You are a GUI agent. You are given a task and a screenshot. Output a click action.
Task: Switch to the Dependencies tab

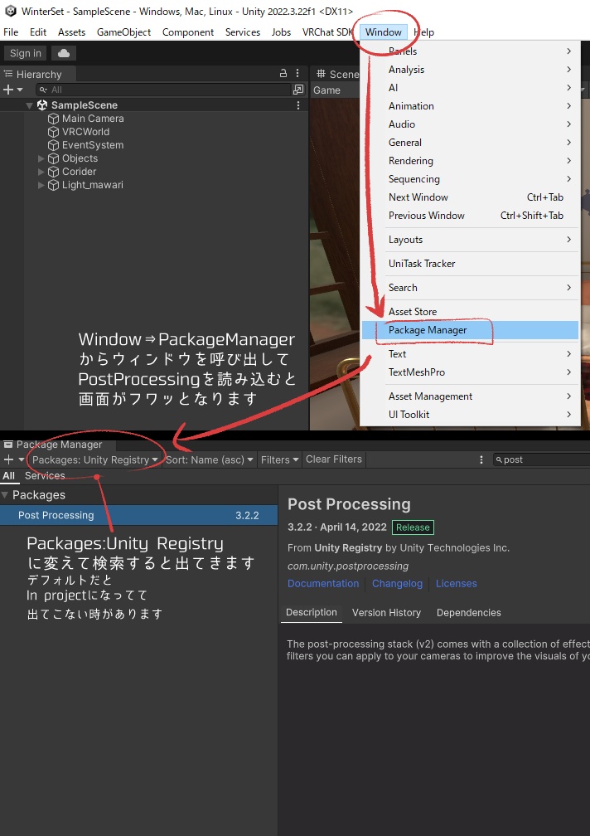click(x=468, y=613)
